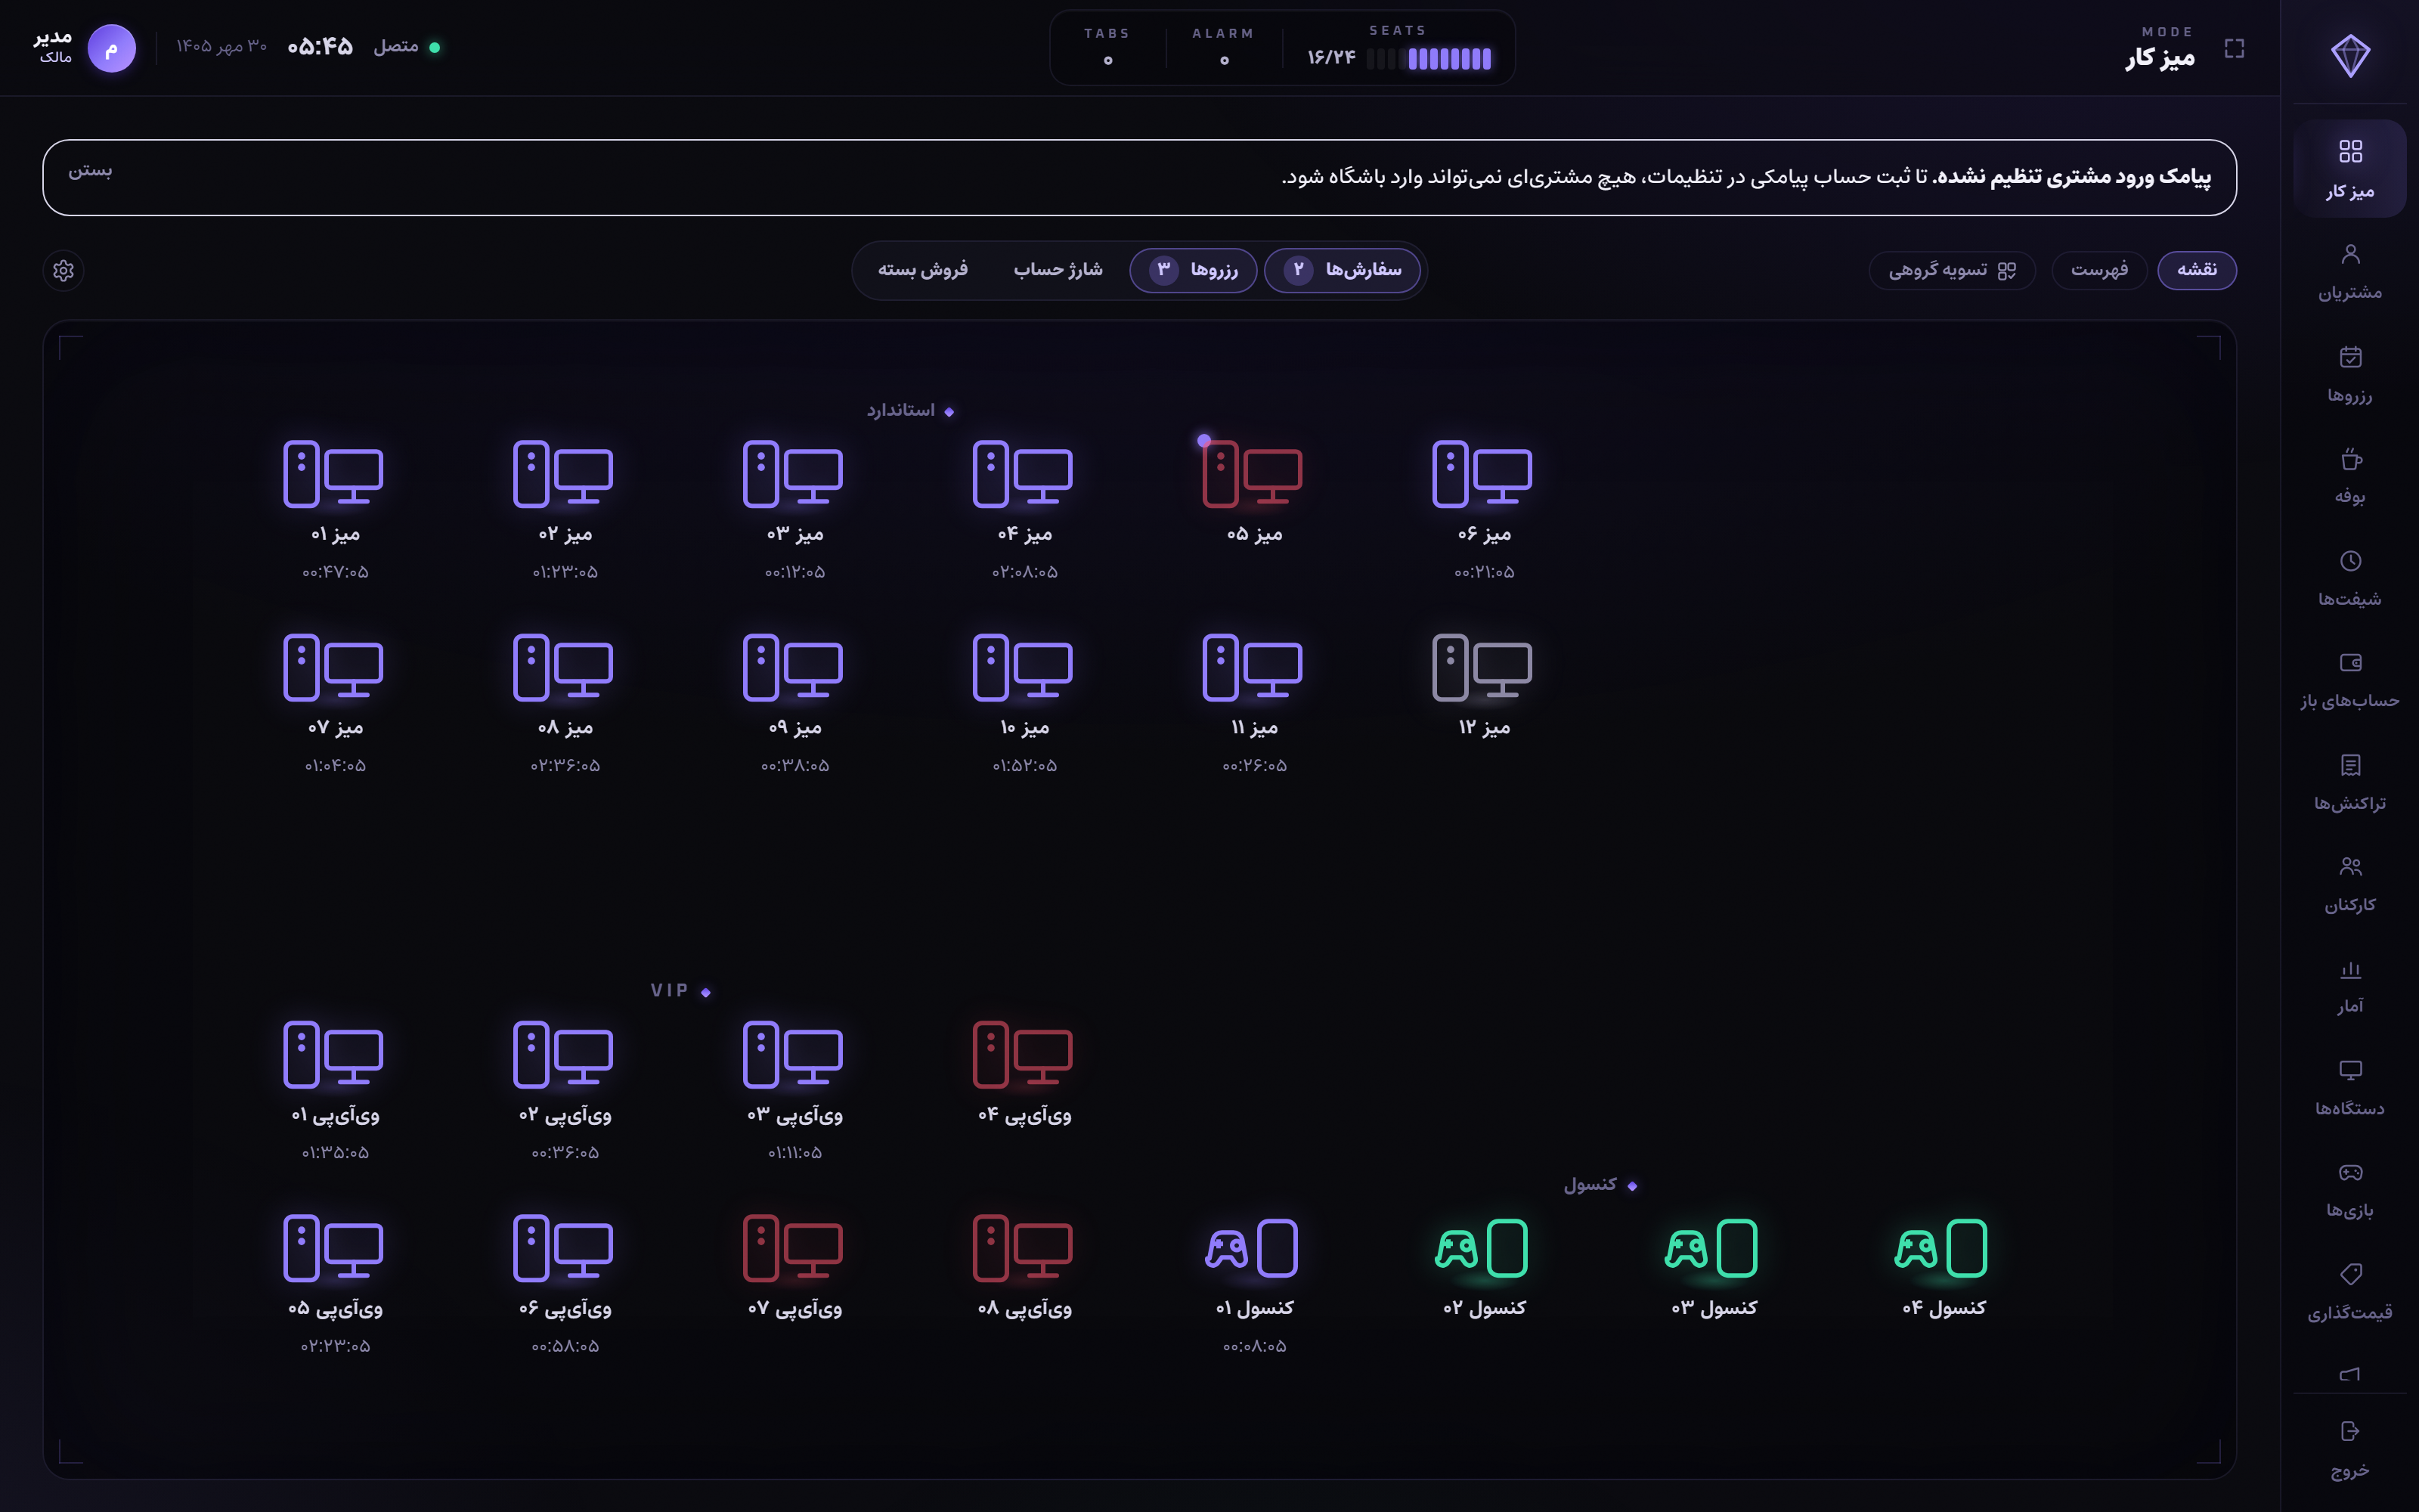
Task: Open دستگاه‌ها devices section
Action: pyautogui.click(x=2349, y=1087)
